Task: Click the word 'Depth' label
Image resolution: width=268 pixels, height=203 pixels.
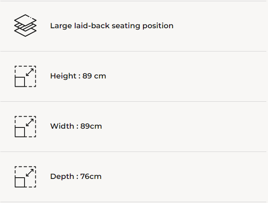Action: pos(61,176)
